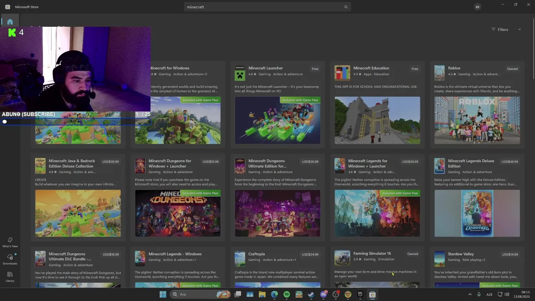The width and height of the screenshot is (535, 301).
Task: Click the Java & Bedrock Deluxe Collection artwork
Action: coord(78,213)
